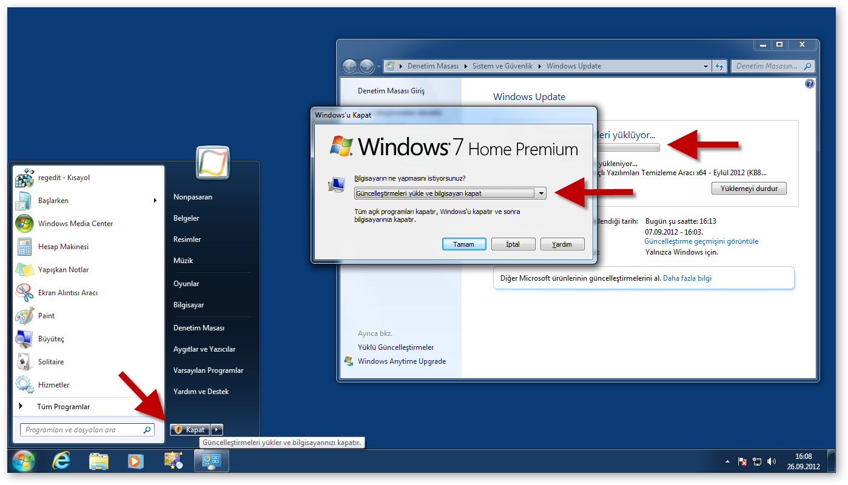The height and width of the screenshot is (485, 848).
Task: Click Programları ve dosyaları ara search box
Action: point(87,430)
